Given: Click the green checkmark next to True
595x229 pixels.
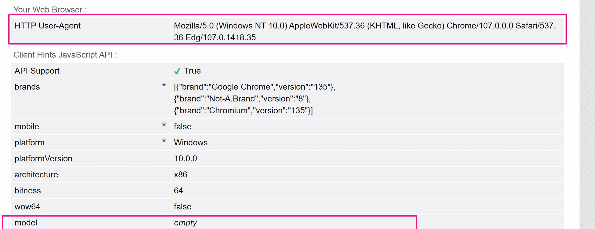Looking at the screenshot, I should click(x=177, y=71).
